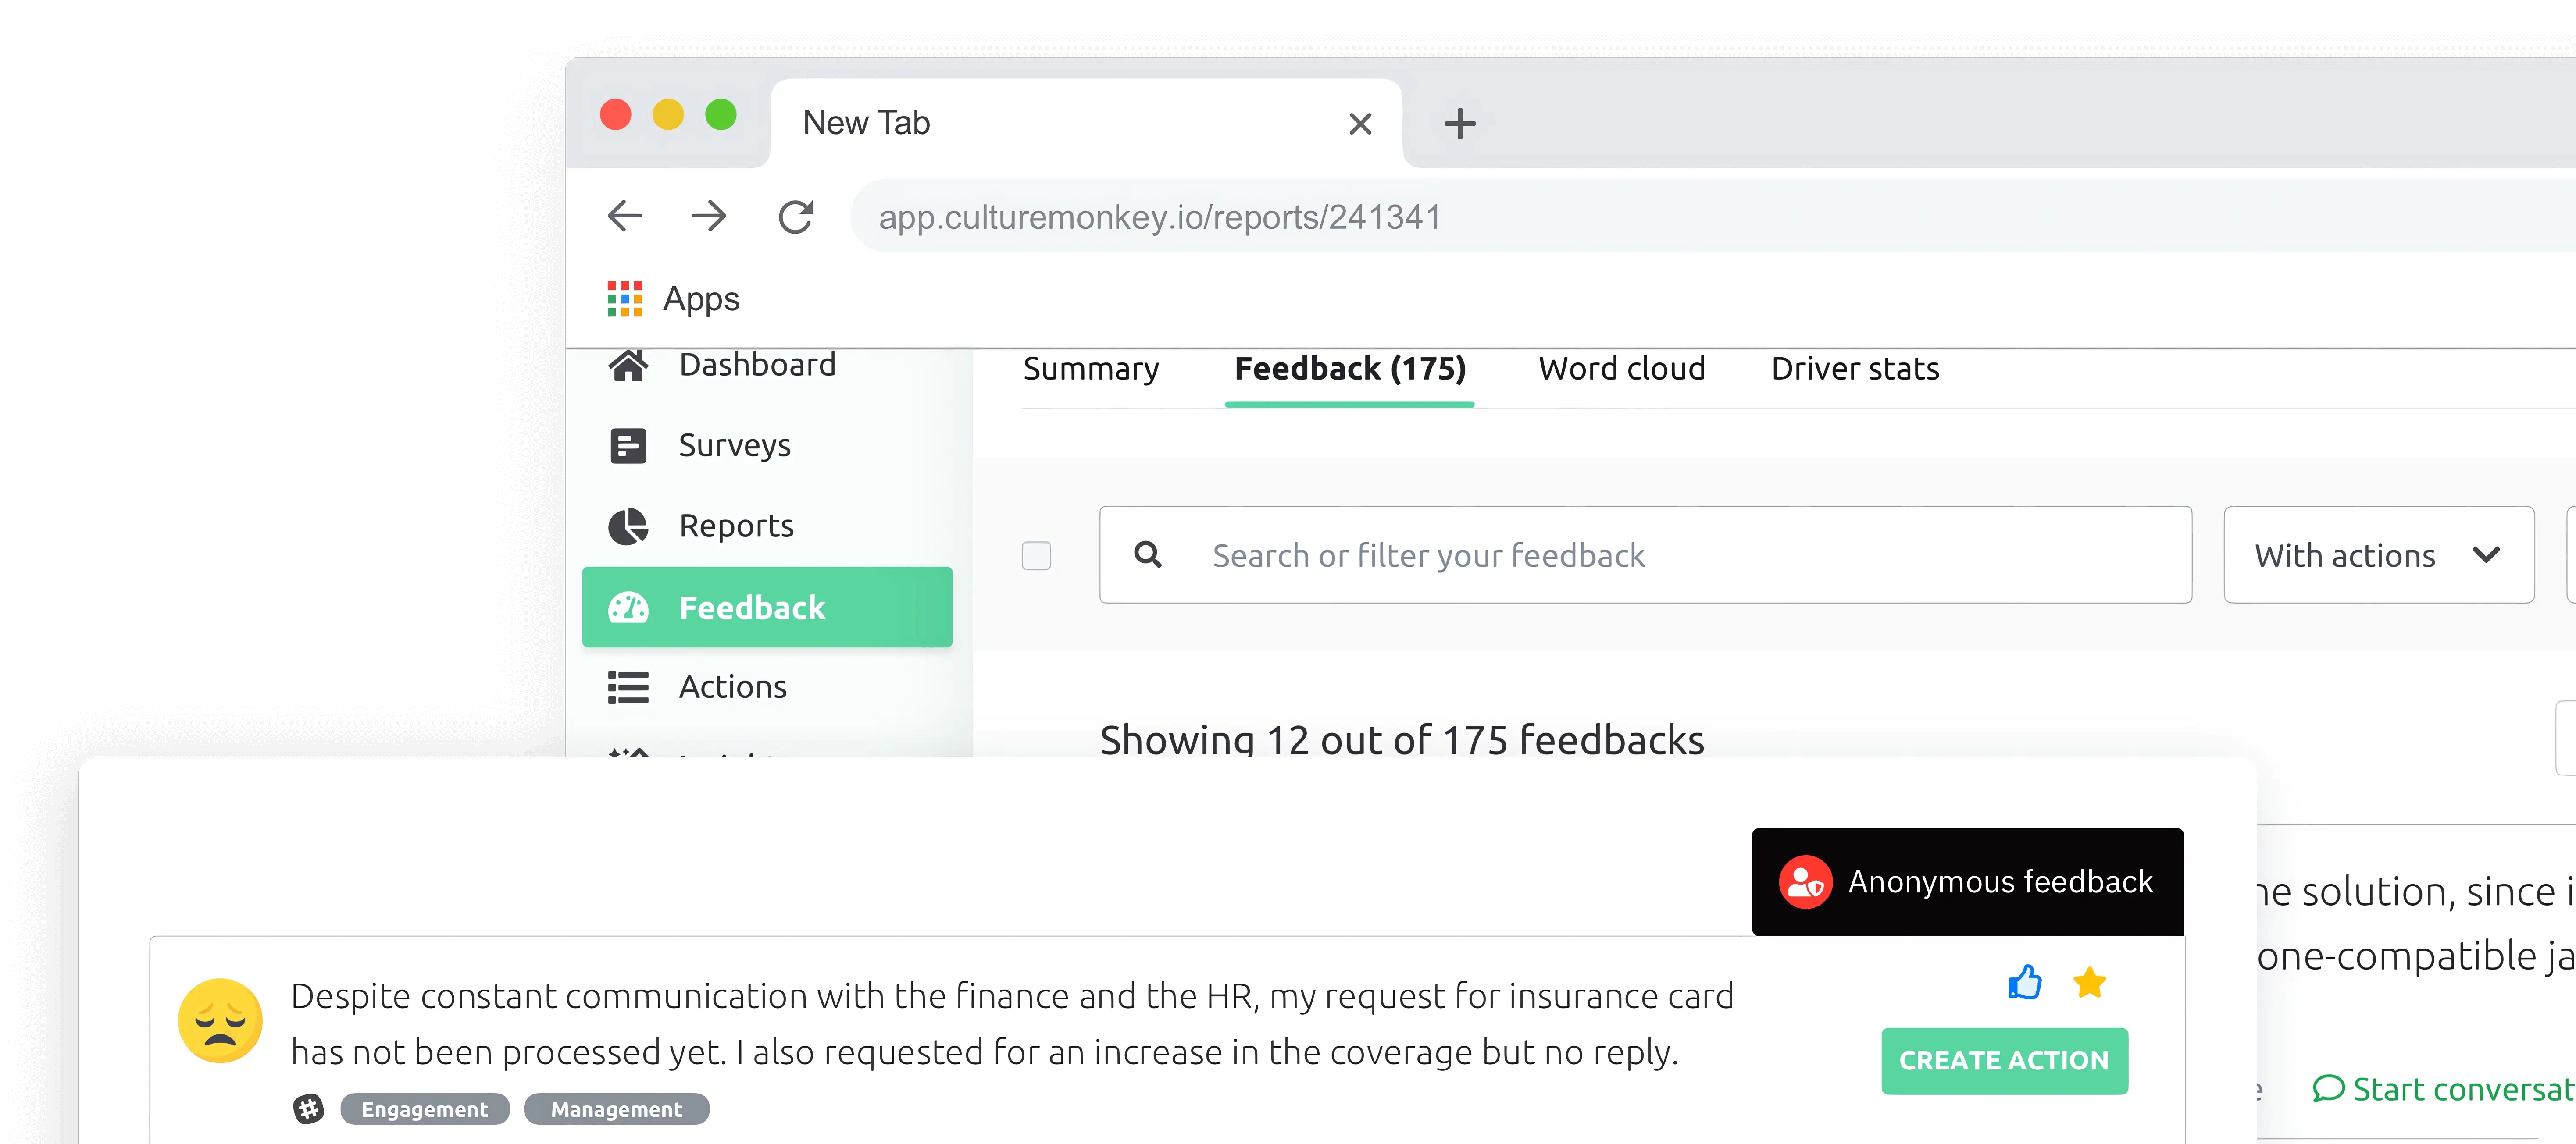Open the With actions dropdown

[x=2378, y=555]
